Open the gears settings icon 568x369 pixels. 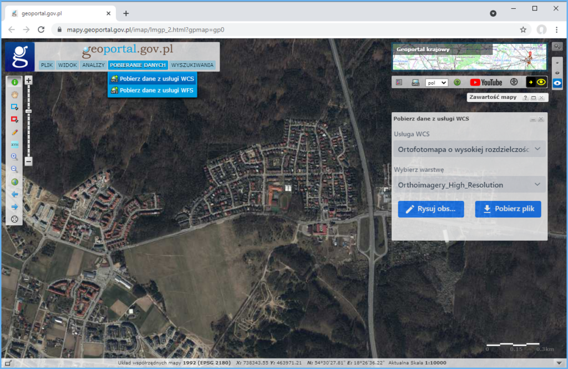[557, 47]
